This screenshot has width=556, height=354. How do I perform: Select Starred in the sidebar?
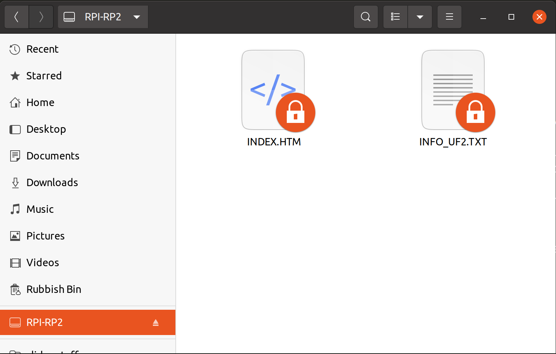tap(44, 76)
